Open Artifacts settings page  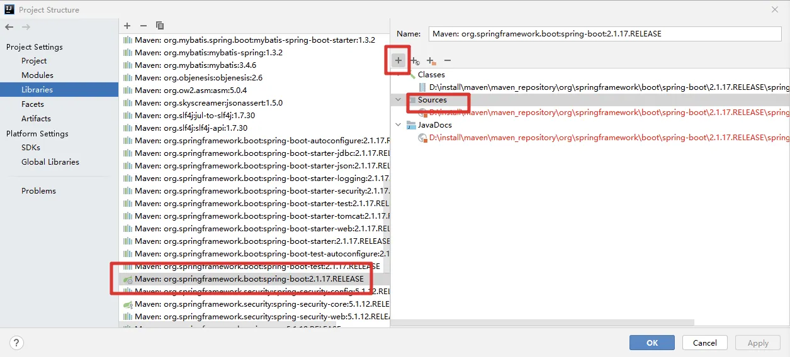(36, 119)
